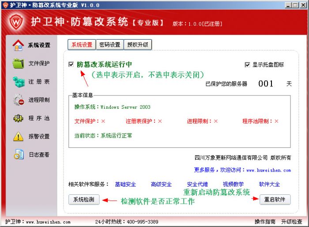Click 护卫神 www.huweishen.com footer text
This screenshot has width=309, height=227.
(x=38, y=222)
